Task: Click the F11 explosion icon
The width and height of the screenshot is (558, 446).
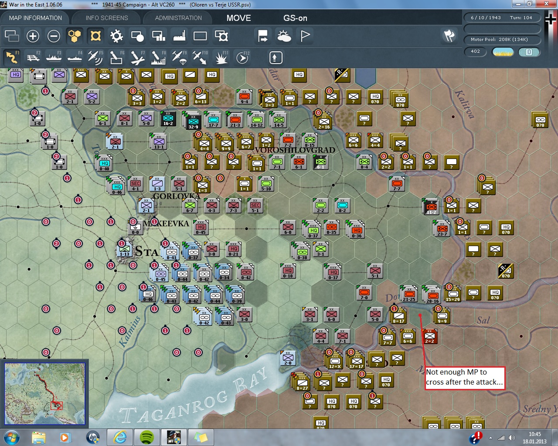Action: pos(221,57)
